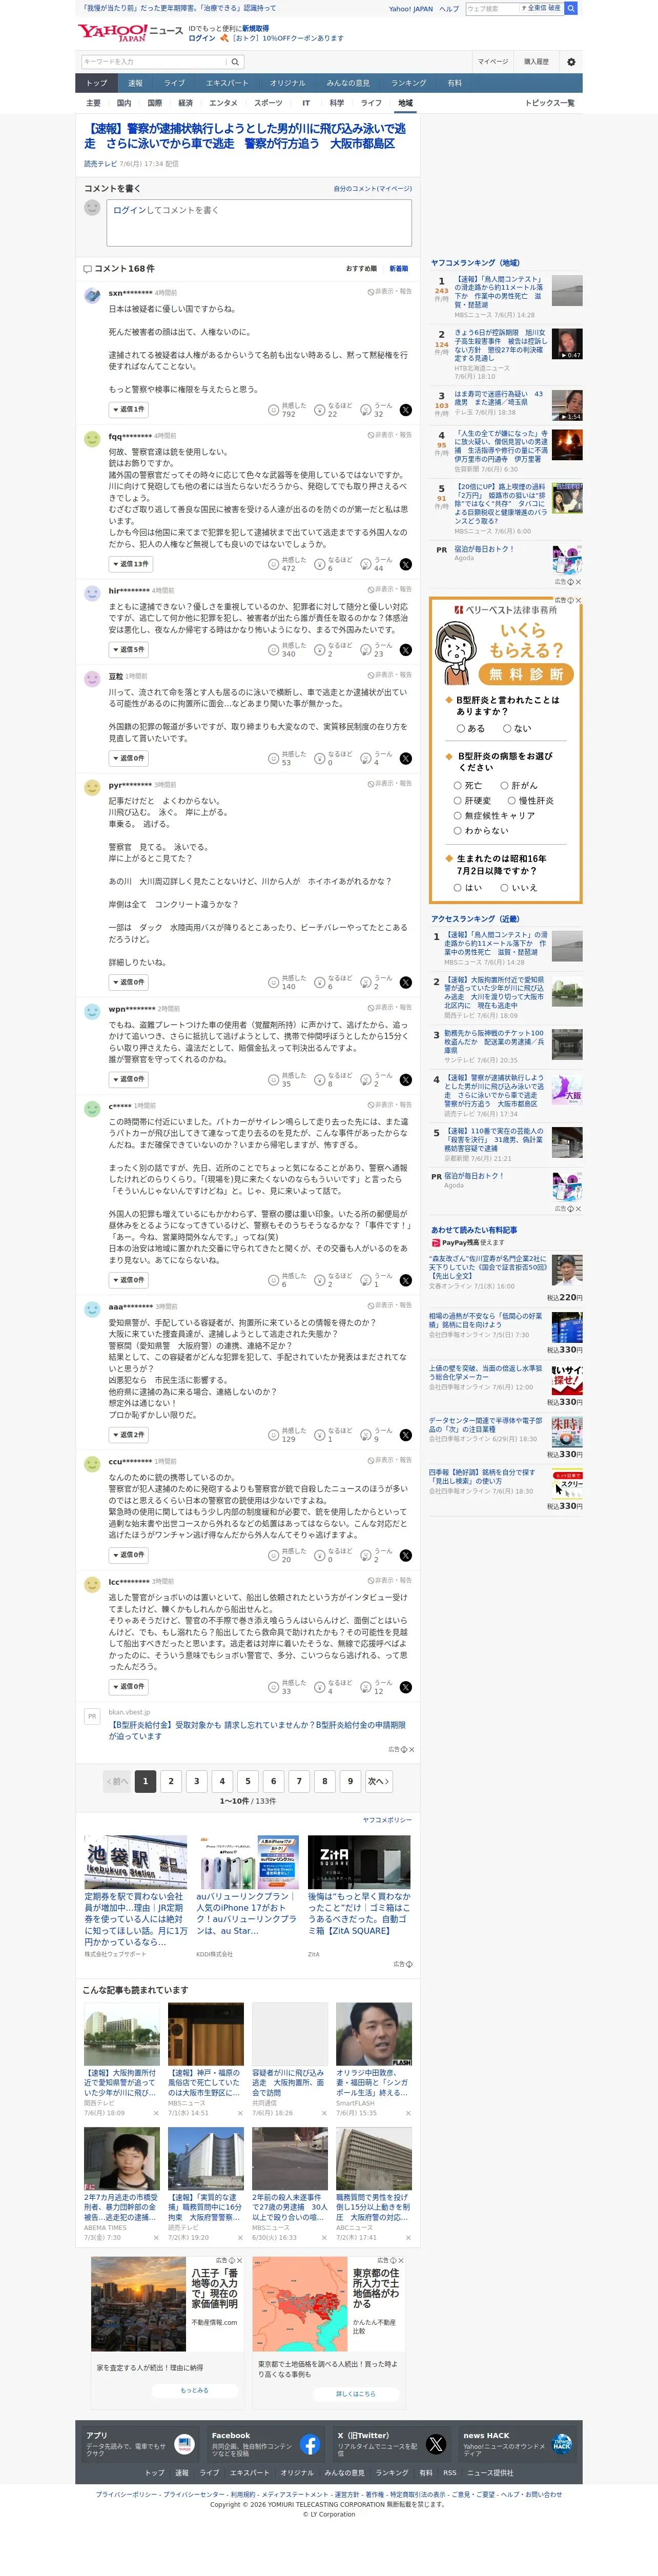The height and width of the screenshot is (2576, 658).
Task: Close the 東京都の住所 land price ad
Action: pos(402,2261)
